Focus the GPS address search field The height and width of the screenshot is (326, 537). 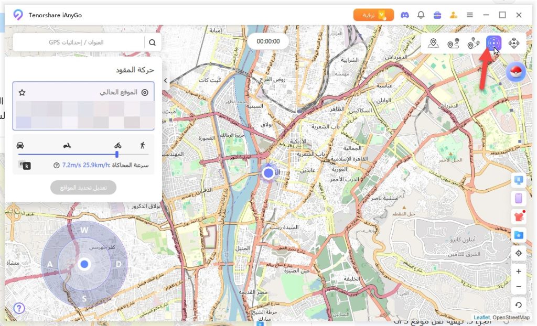click(x=79, y=42)
